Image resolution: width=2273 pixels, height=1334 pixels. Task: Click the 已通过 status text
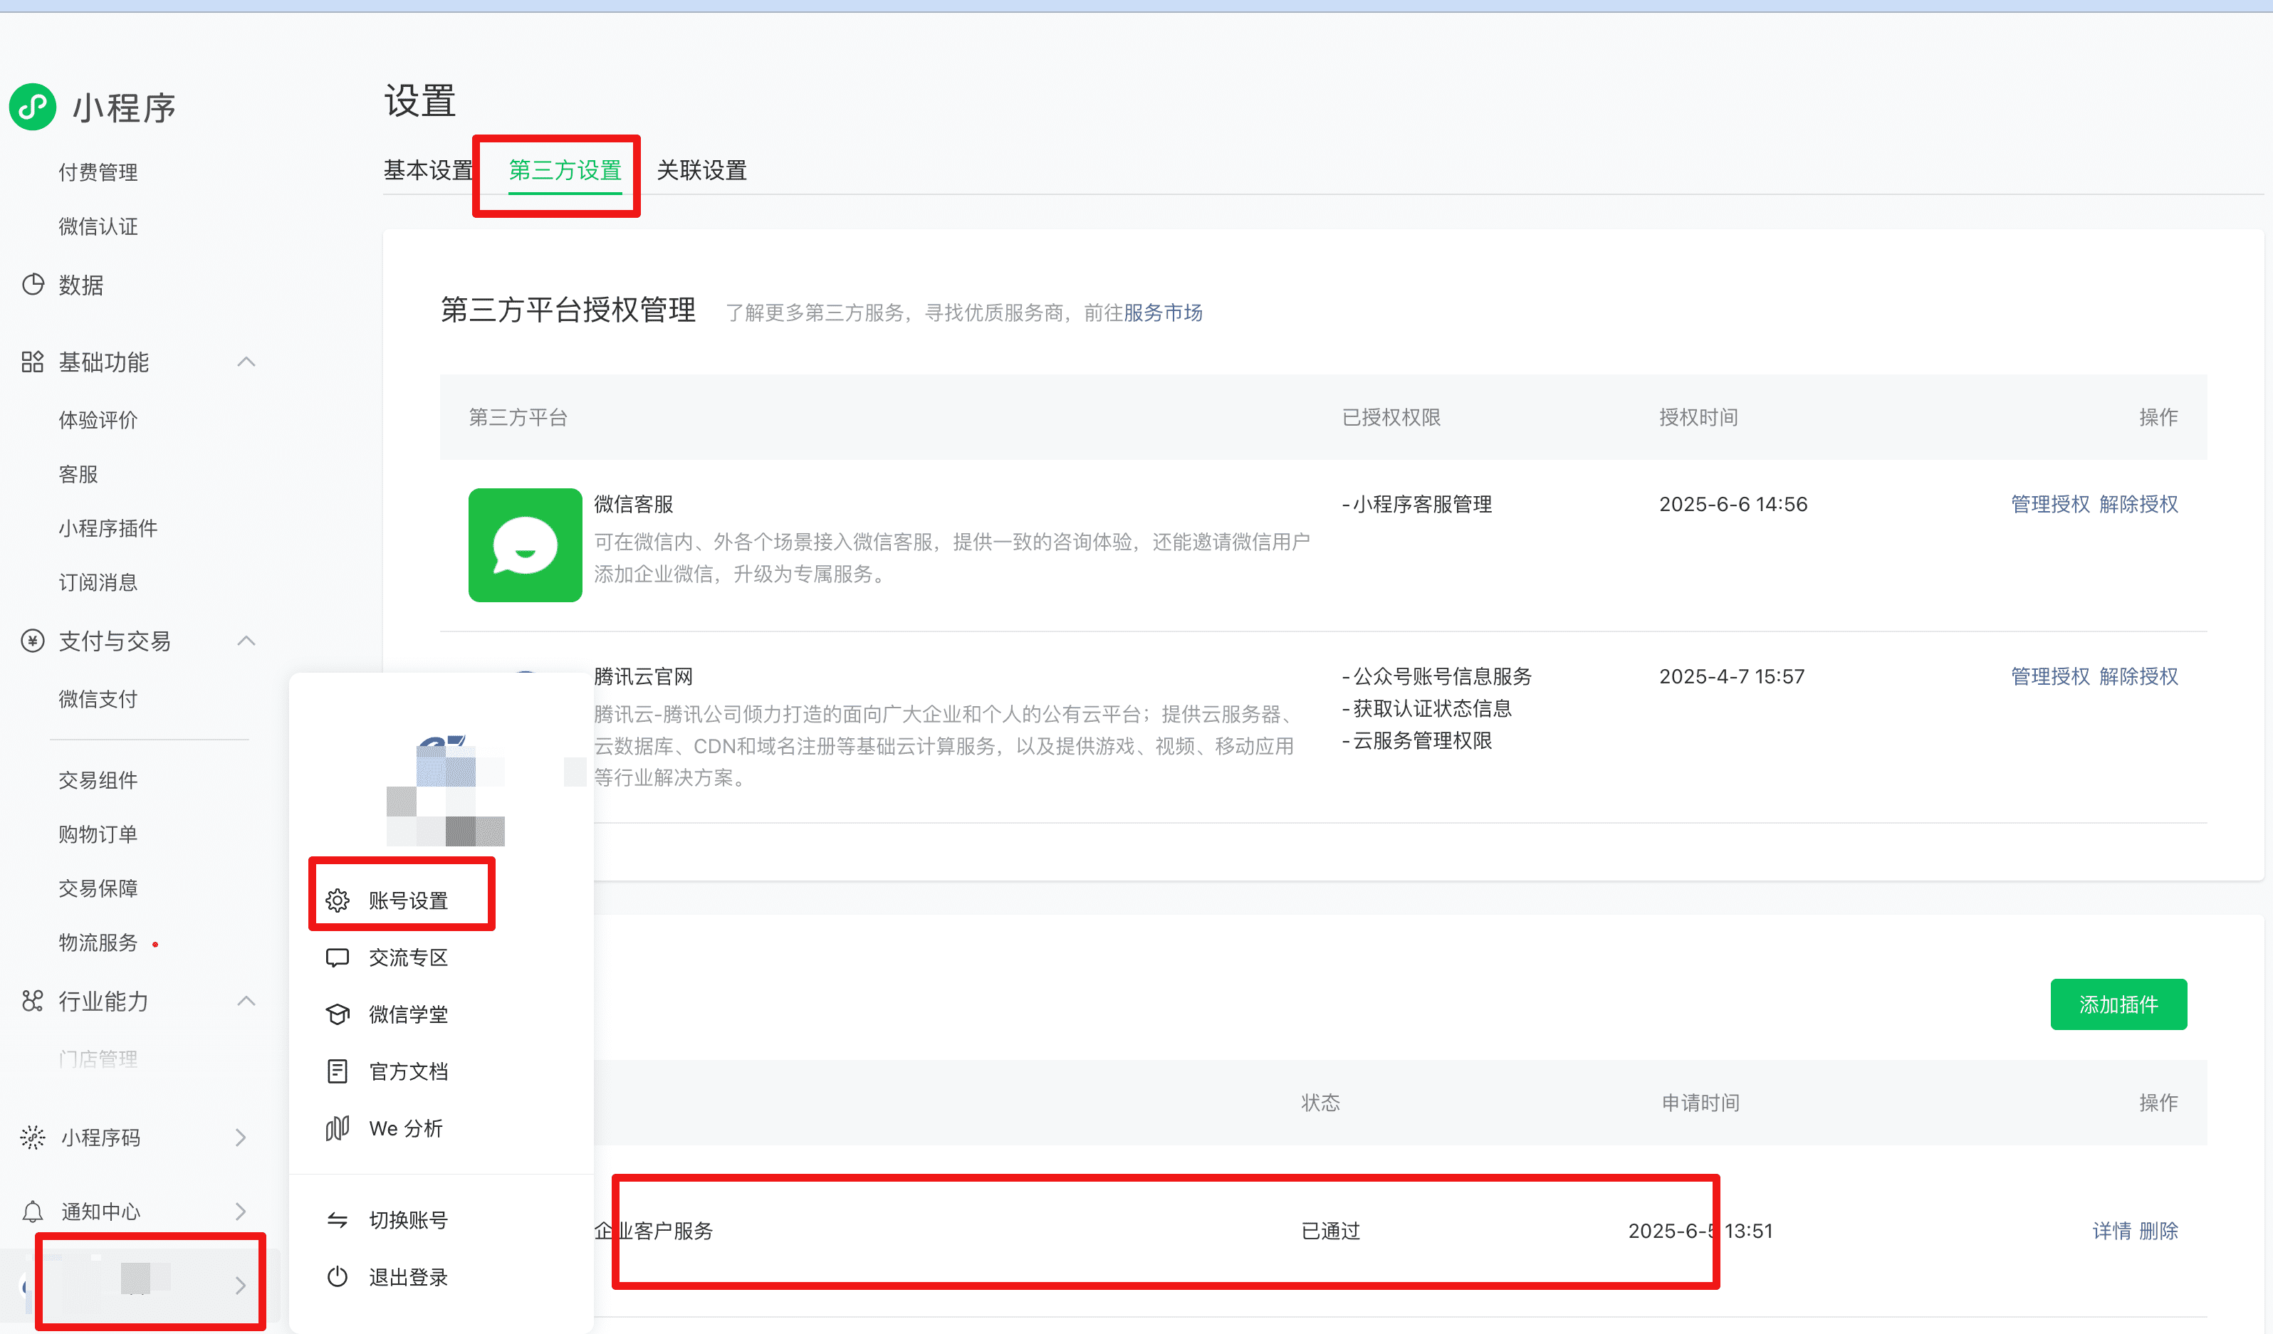(x=1330, y=1231)
